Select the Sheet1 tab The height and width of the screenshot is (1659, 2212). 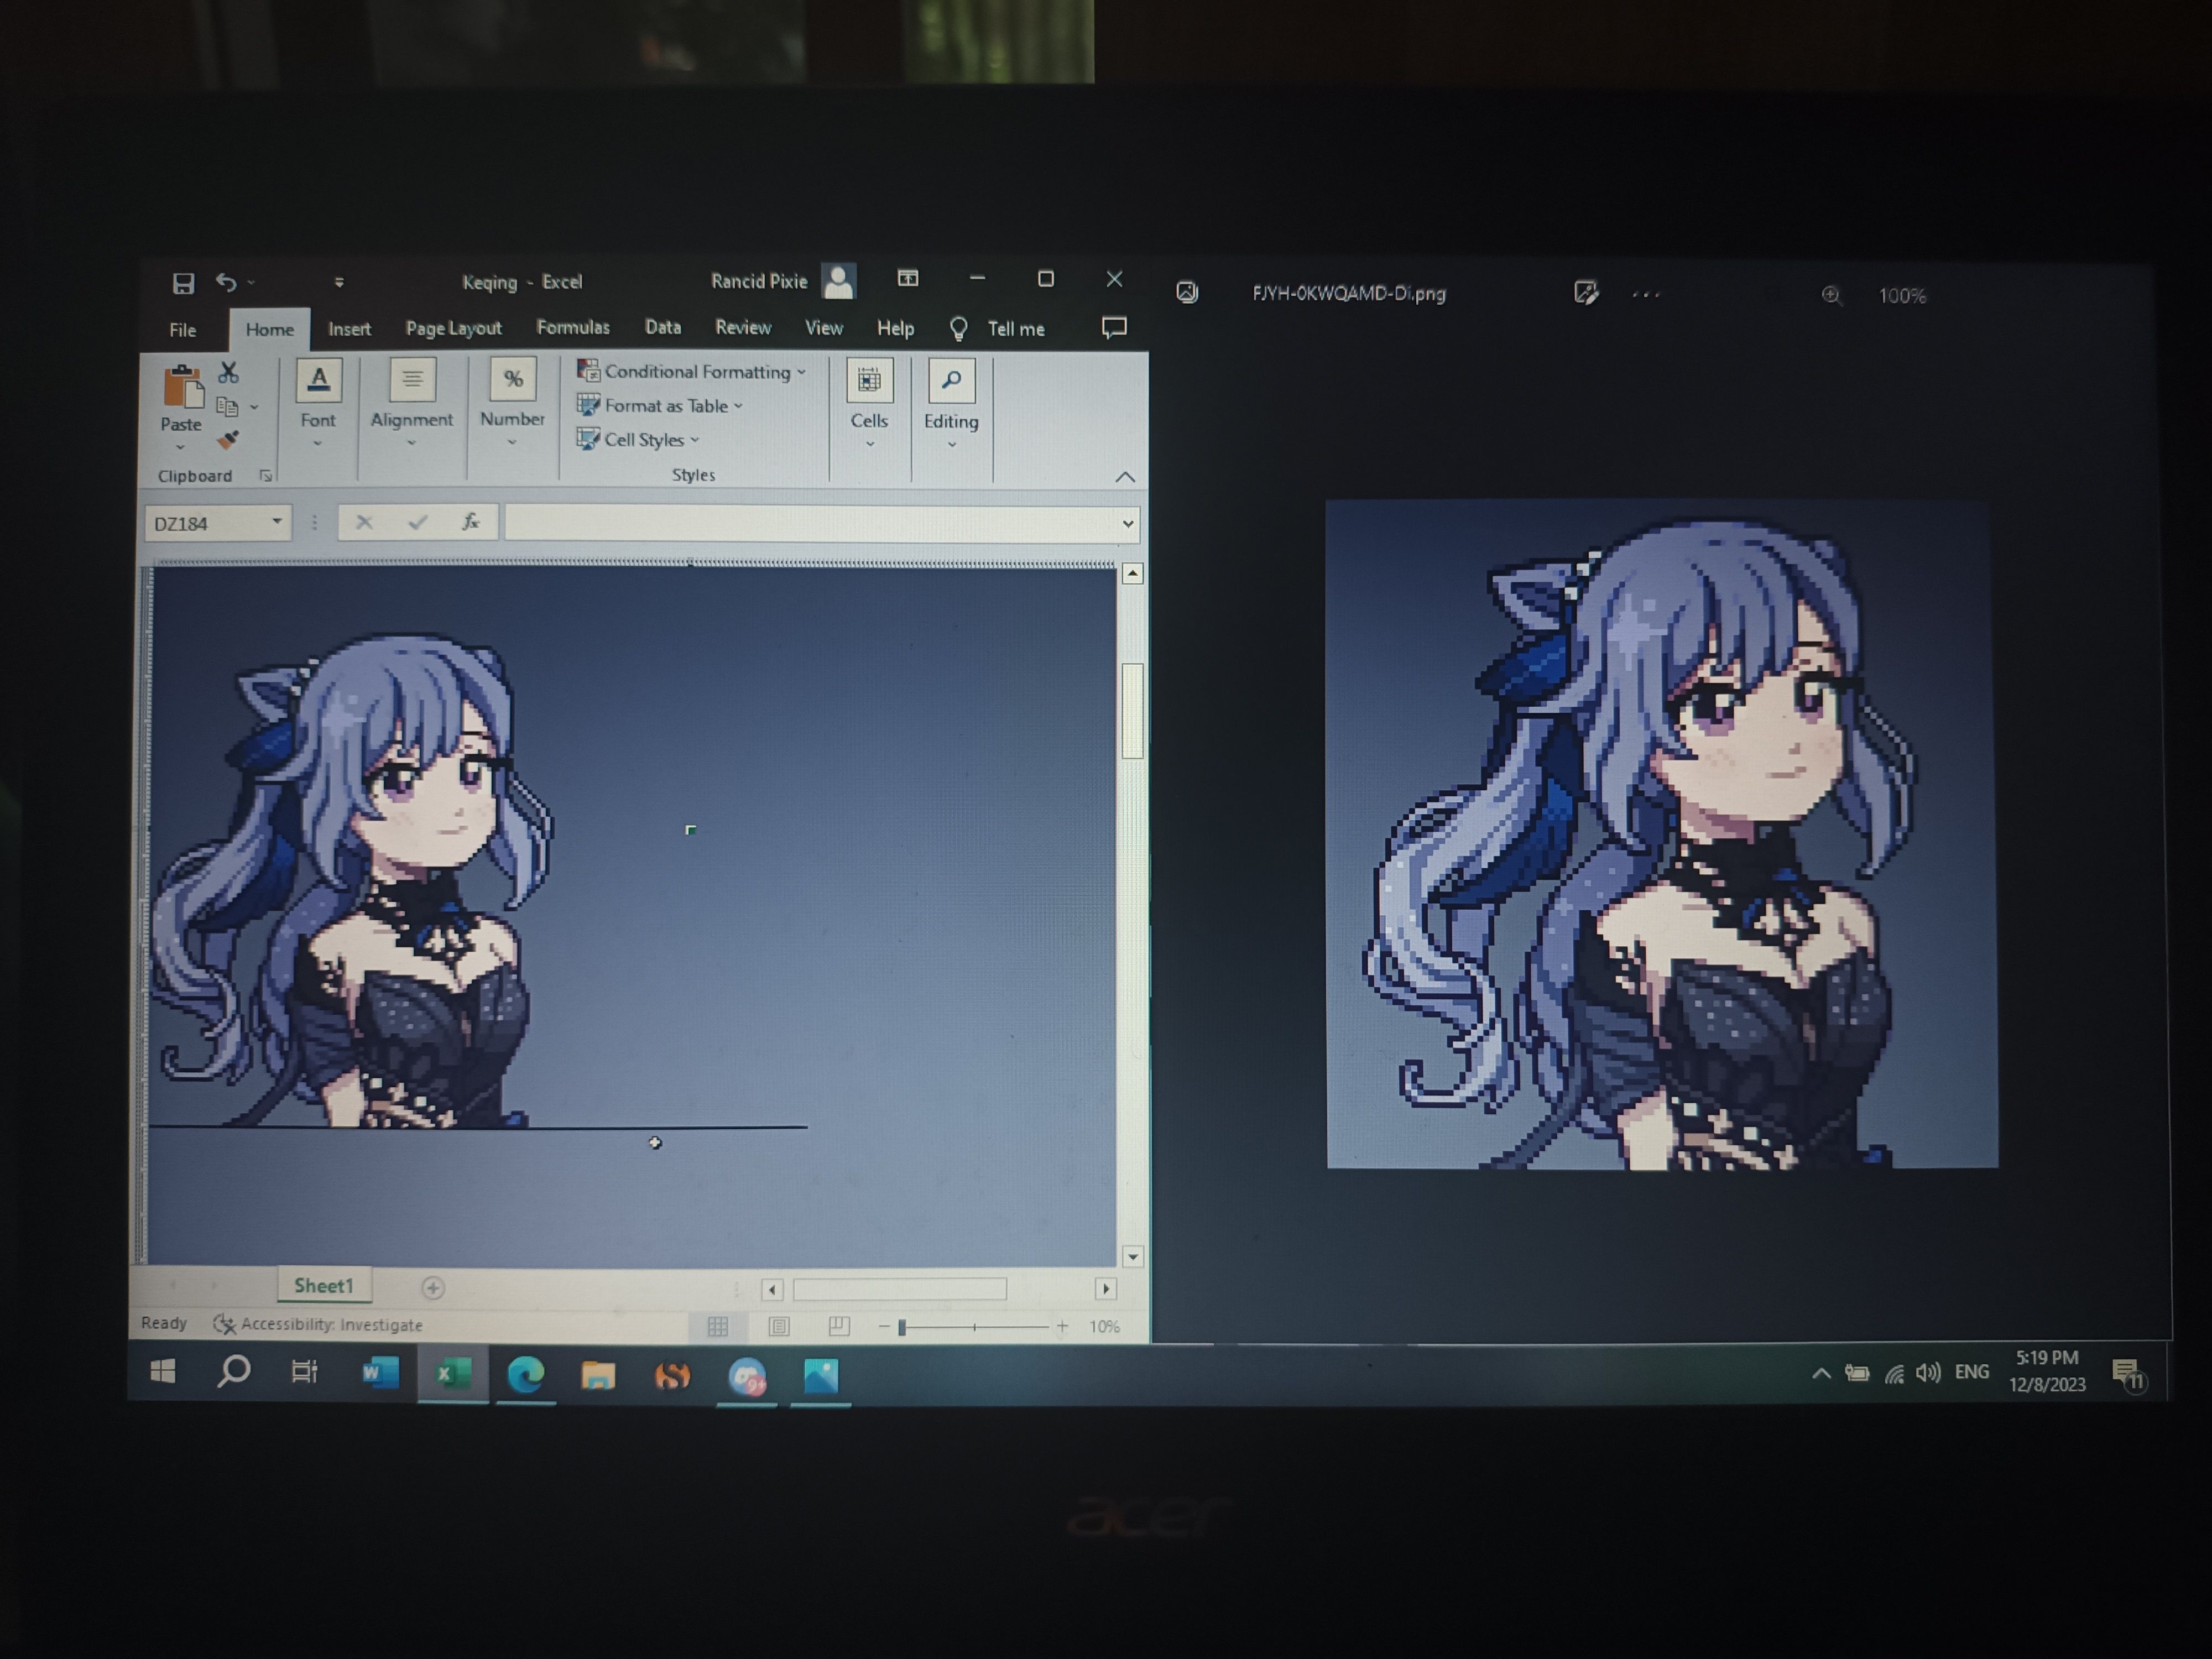tap(324, 1285)
